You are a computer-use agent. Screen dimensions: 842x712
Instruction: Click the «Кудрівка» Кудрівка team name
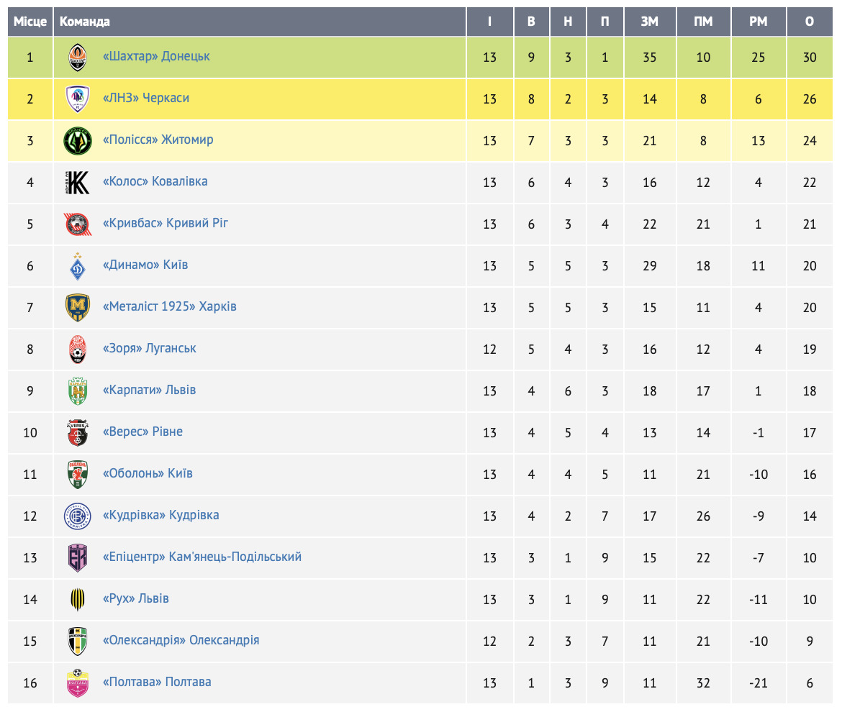(161, 515)
